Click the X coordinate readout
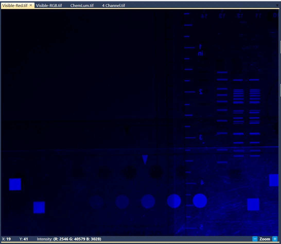The height and width of the screenshot is (244, 281). [6, 239]
